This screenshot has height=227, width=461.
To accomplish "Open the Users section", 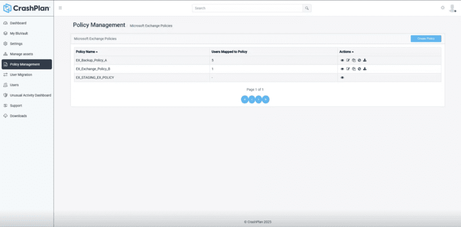I will [x=27, y=85].
